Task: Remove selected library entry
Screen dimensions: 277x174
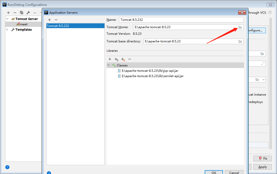Action: [130, 59]
